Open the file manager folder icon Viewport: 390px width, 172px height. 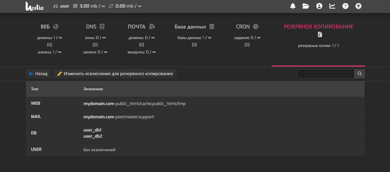tap(306, 6)
